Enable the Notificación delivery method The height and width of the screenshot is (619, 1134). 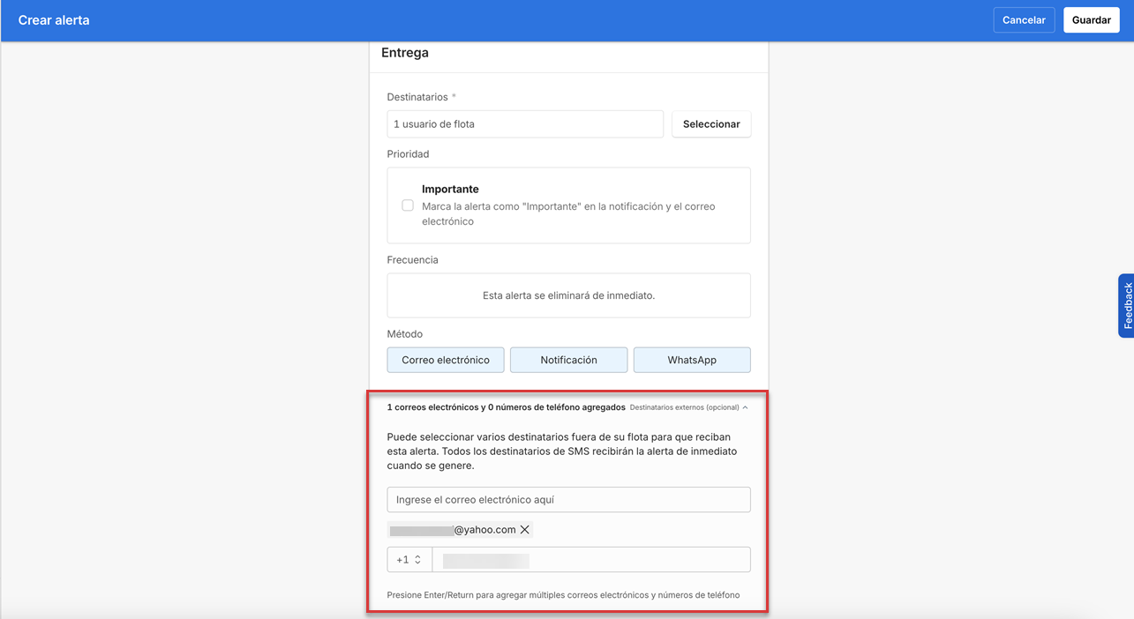coord(568,360)
